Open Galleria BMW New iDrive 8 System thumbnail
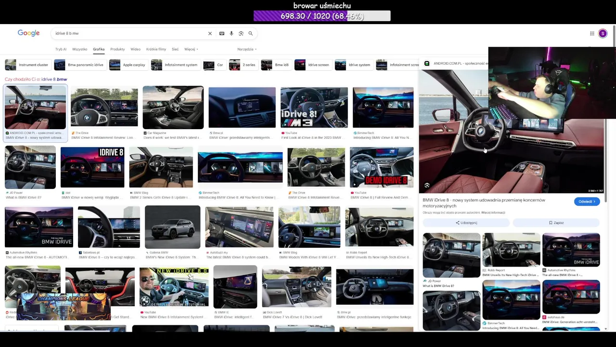The image size is (616, 347). coord(172,227)
